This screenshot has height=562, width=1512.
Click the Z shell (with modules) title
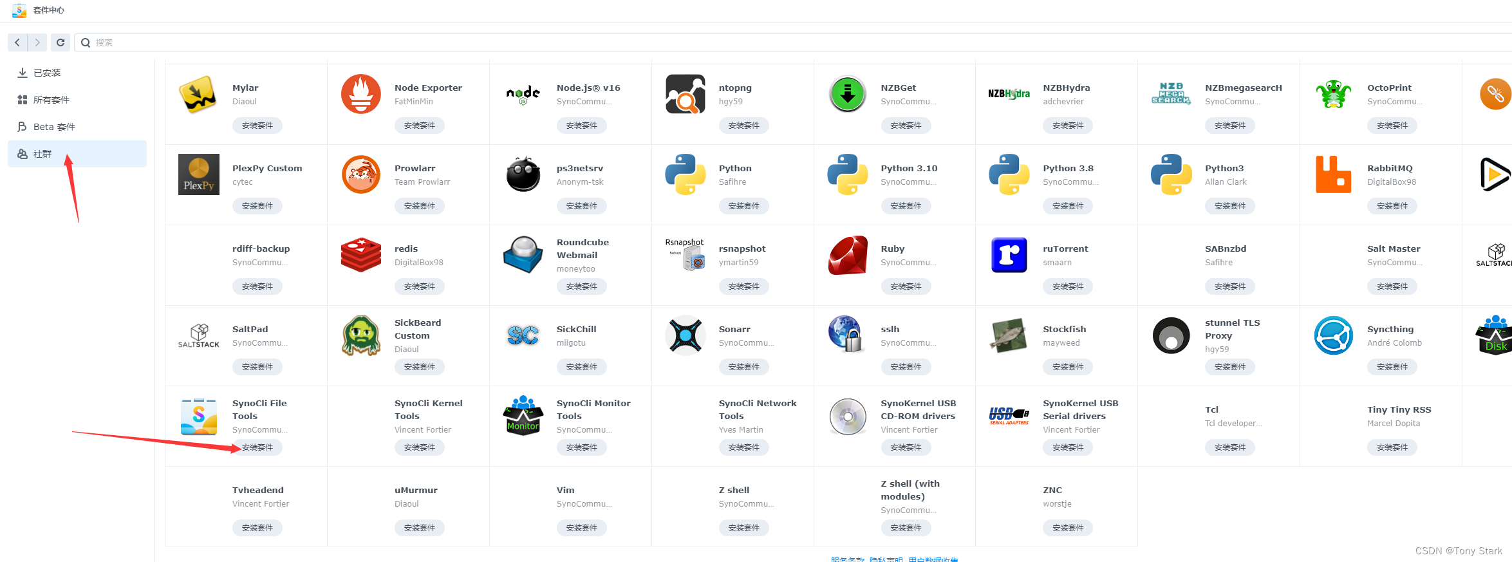click(910, 490)
